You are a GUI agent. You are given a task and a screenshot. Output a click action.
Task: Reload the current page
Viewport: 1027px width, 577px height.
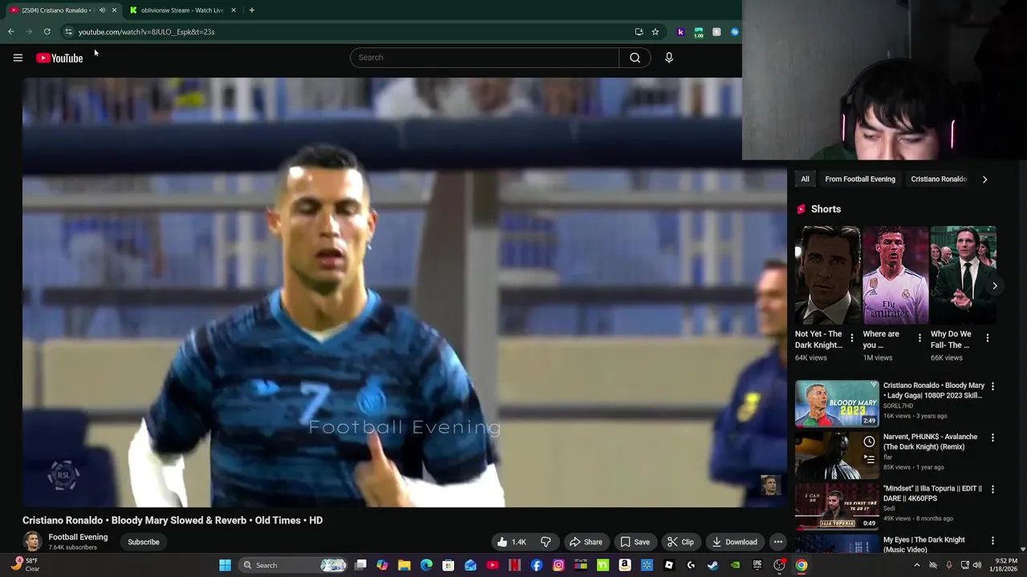coord(47,32)
